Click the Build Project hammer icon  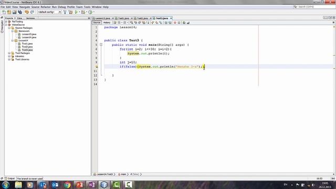pyautogui.click(x=65, y=12)
